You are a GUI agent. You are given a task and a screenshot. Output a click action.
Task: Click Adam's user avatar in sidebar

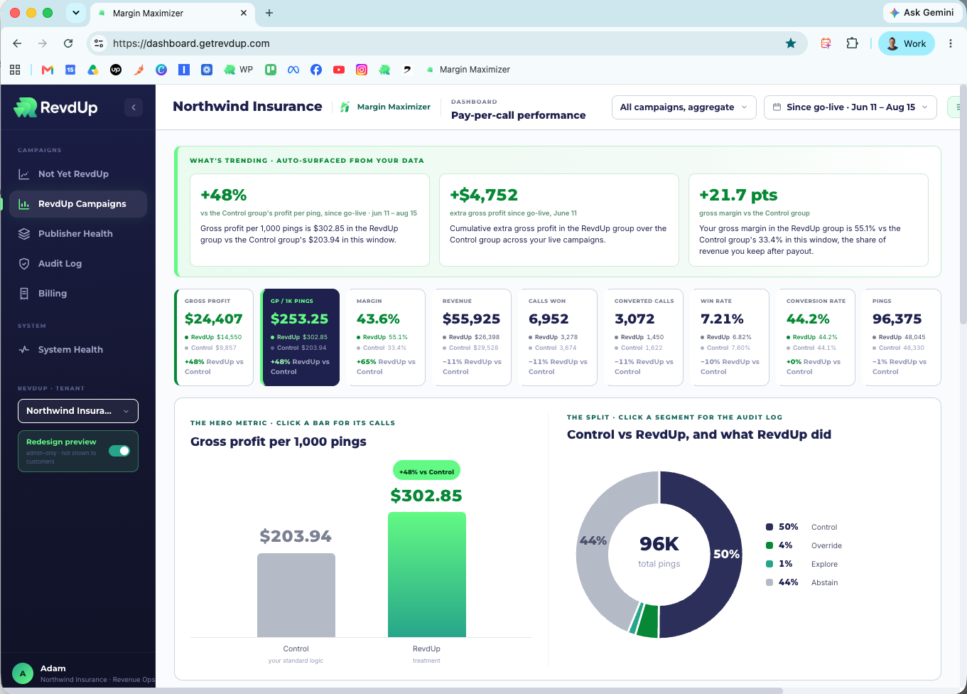pyautogui.click(x=23, y=673)
